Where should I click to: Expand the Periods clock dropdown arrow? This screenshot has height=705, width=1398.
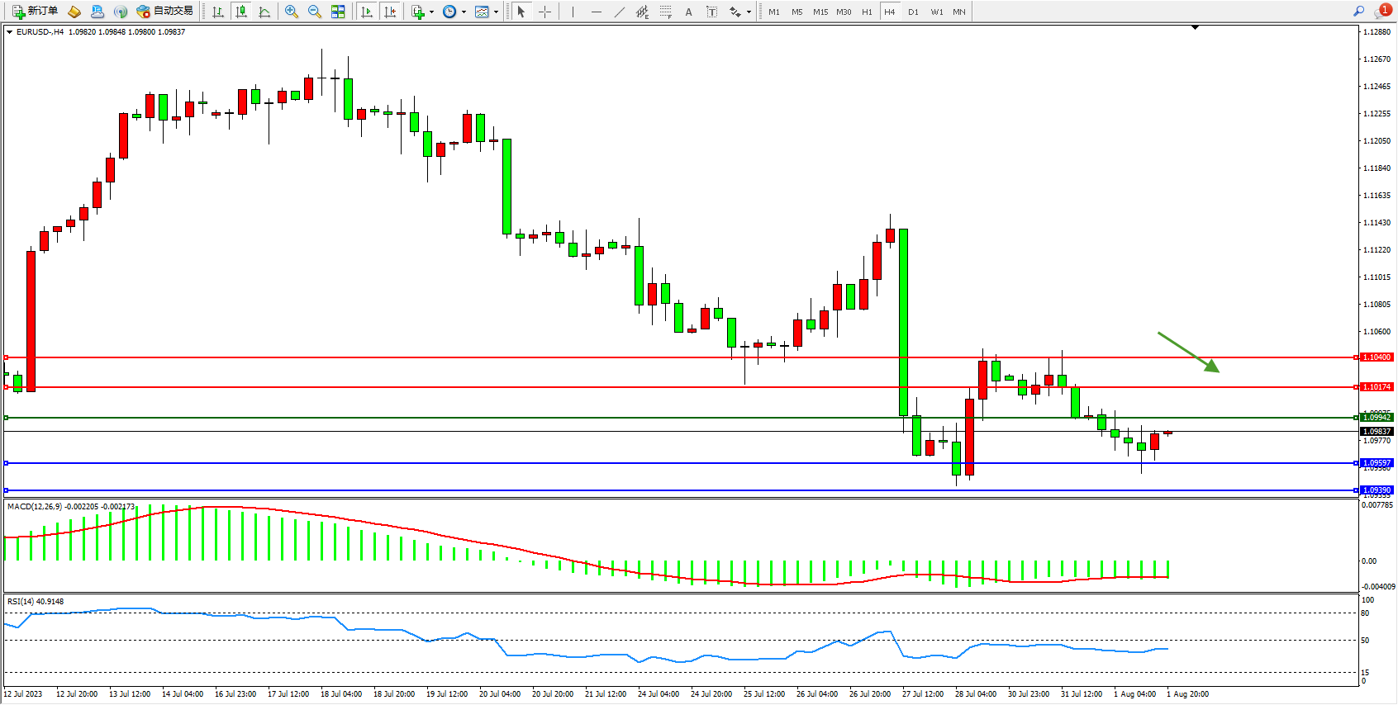464,12
